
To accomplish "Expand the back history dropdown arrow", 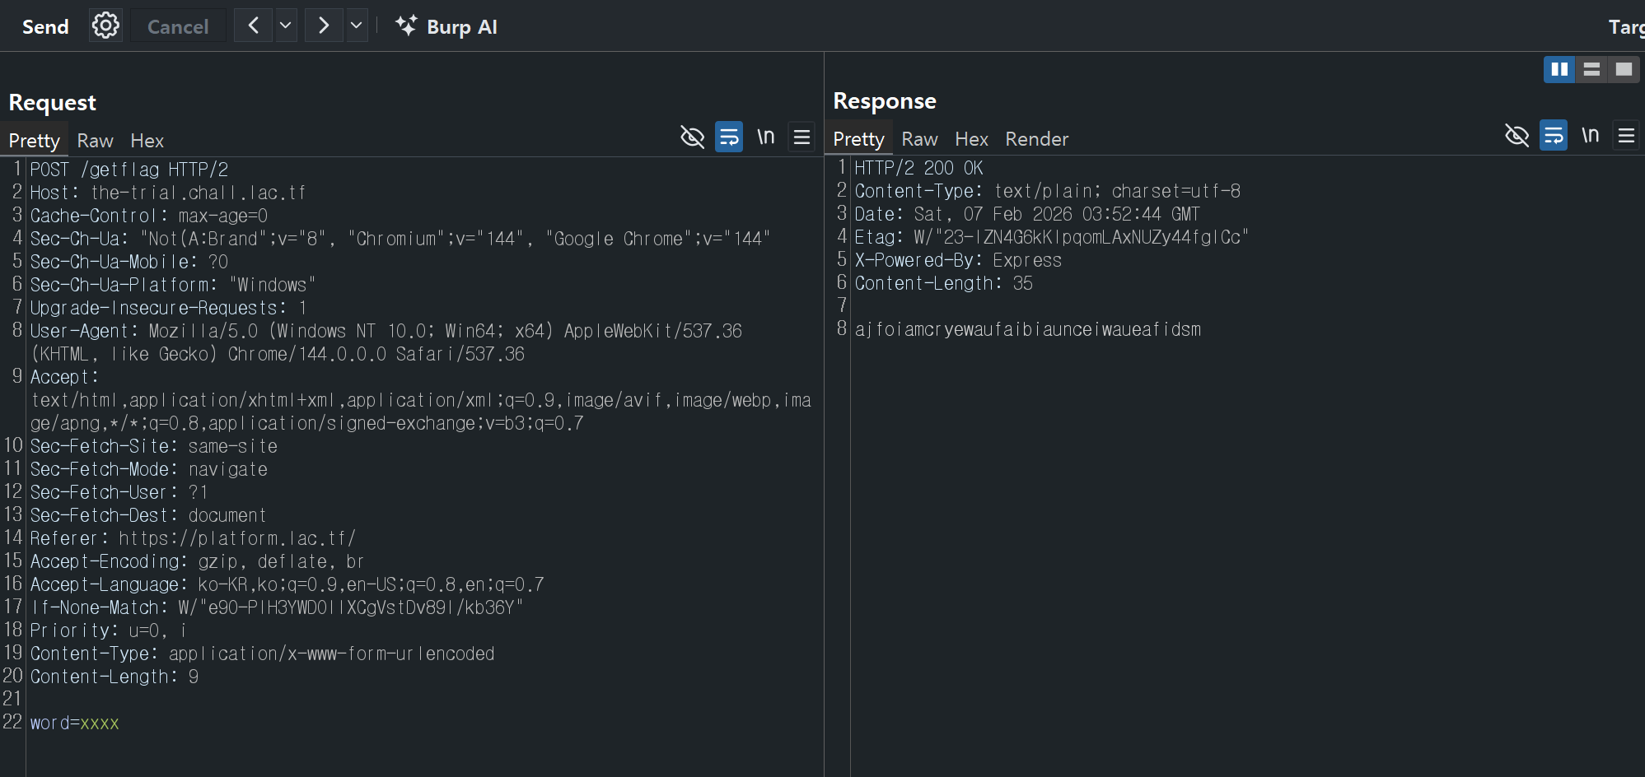I will (286, 26).
